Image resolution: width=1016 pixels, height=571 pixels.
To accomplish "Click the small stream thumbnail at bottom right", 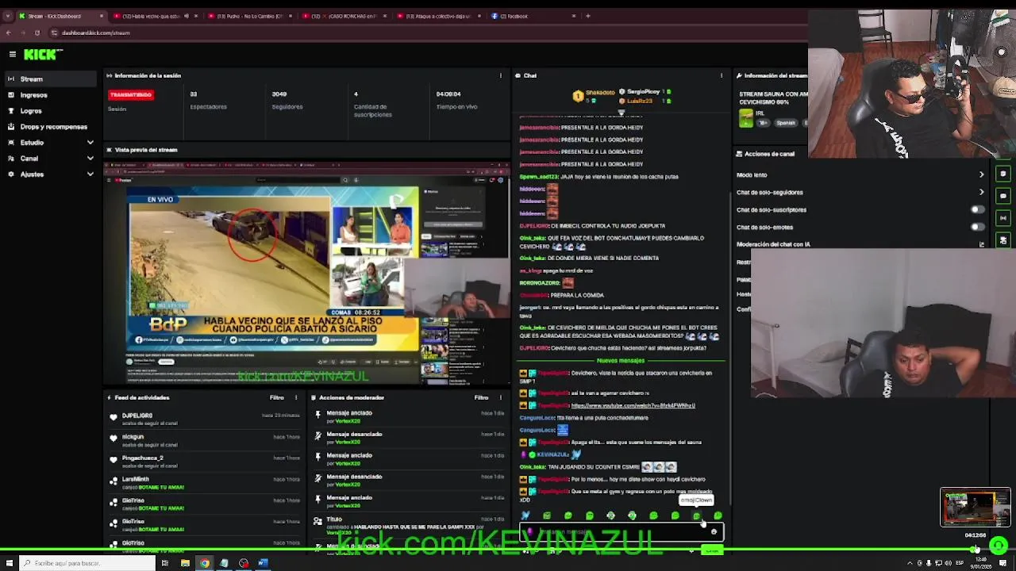I will click(x=976, y=508).
